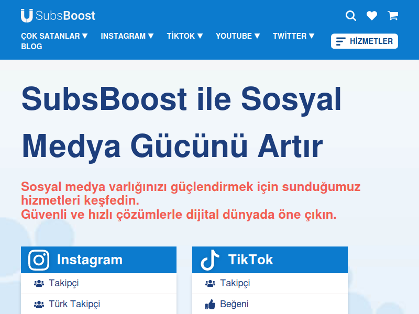Click the people icon beside Instagram Takipçi
Image resolution: width=419 pixels, height=314 pixels.
[x=39, y=283]
